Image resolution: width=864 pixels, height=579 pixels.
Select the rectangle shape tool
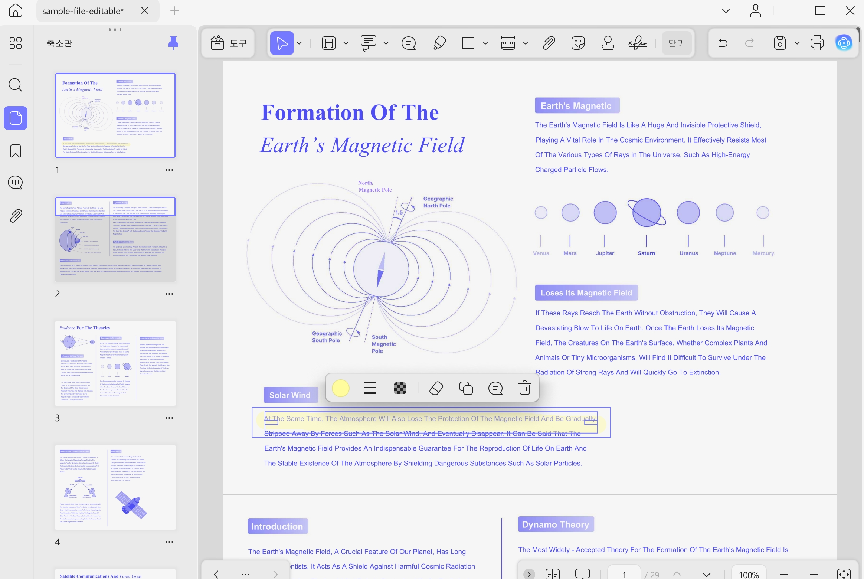point(468,43)
